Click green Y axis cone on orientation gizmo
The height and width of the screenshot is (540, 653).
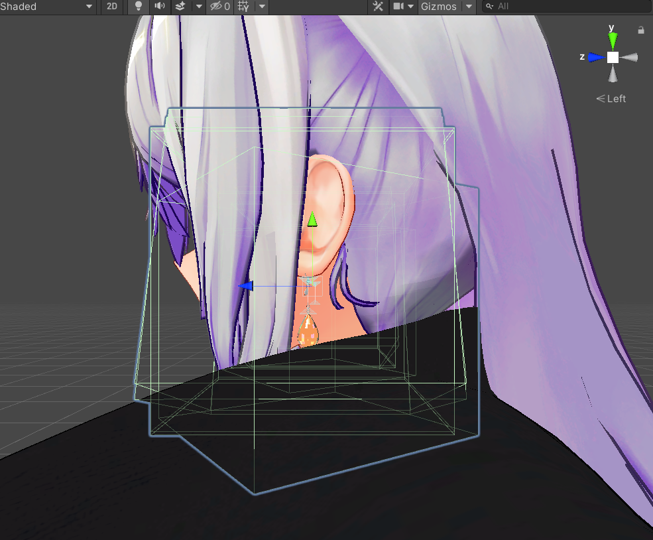click(613, 40)
